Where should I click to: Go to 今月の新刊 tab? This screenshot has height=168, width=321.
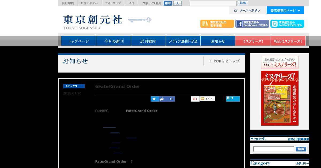pyautogui.click(x=114, y=41)
